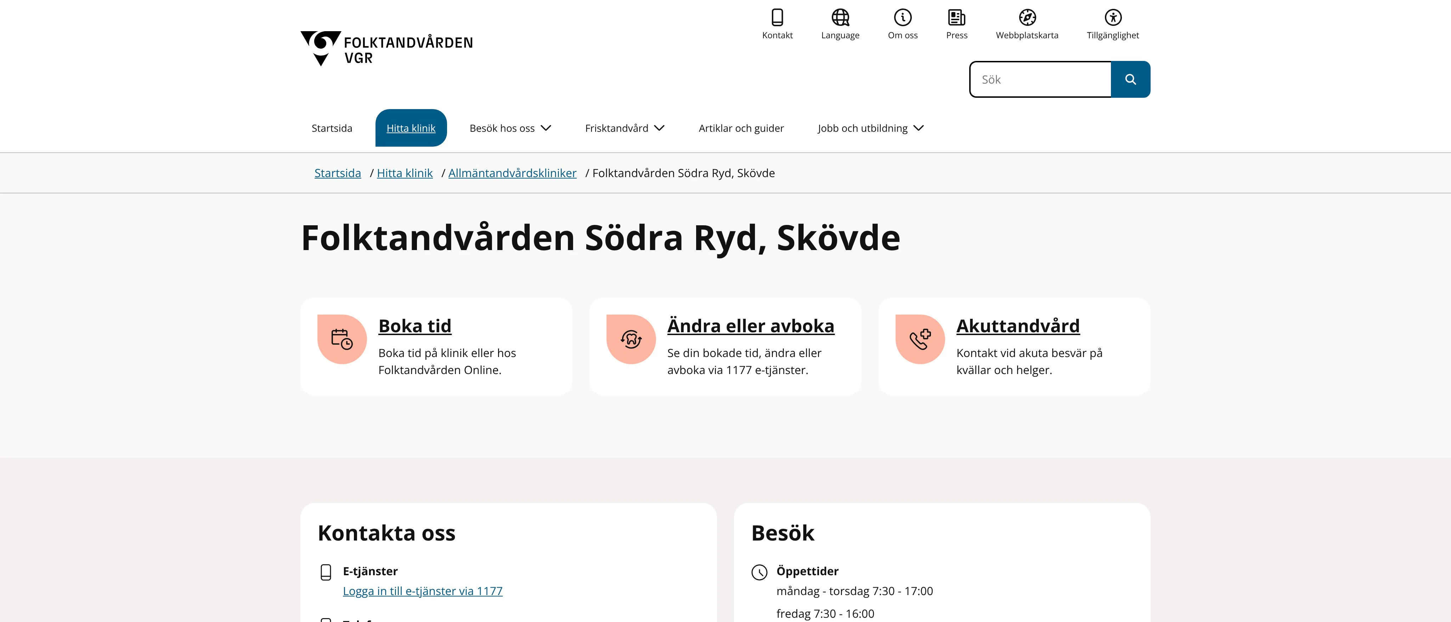Click the clock icon beside Öppettider
Viewport: 1451px width, 622px height.
tap(759, 572)
